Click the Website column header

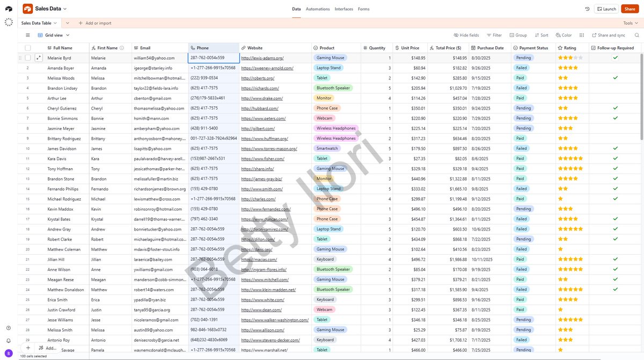click(x=275, y=48)
